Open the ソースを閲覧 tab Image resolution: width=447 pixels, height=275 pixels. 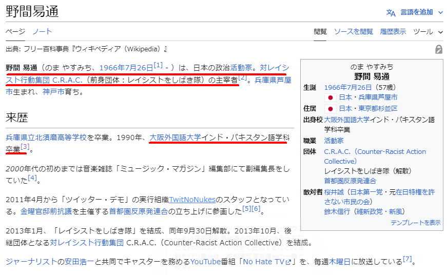pos(353,31)
